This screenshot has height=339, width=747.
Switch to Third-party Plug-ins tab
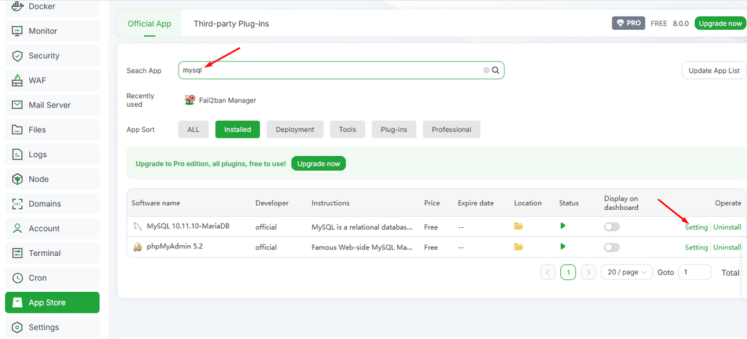[231, 24]
